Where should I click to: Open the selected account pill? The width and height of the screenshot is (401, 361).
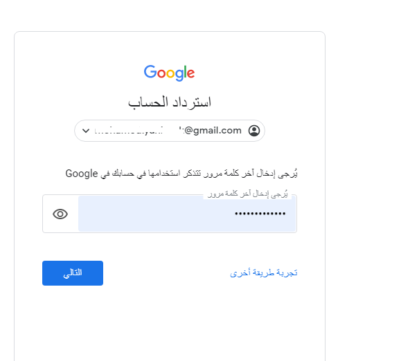pyautogui.click(x=170, y=131)
